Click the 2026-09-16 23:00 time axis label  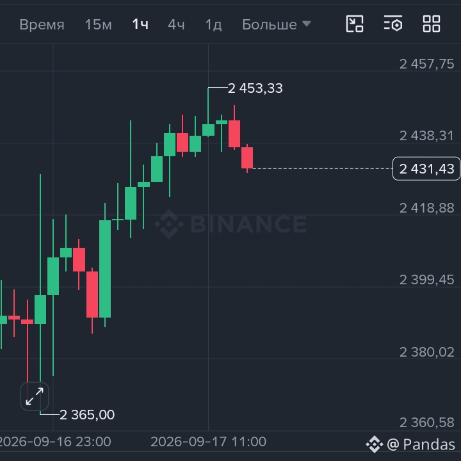[x=54, y=442]
